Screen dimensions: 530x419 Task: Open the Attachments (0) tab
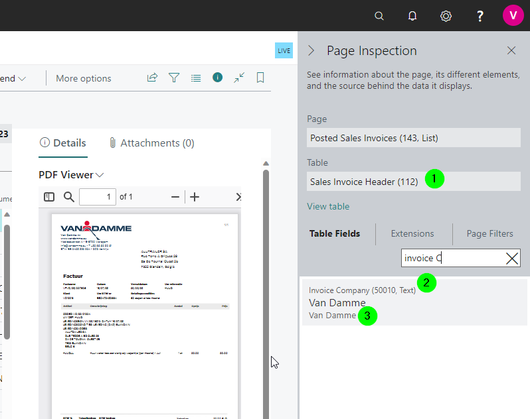(151, 143)
